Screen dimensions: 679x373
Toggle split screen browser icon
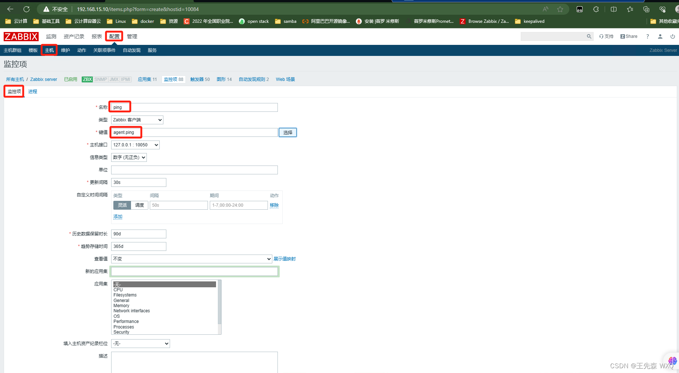(613, 9)
